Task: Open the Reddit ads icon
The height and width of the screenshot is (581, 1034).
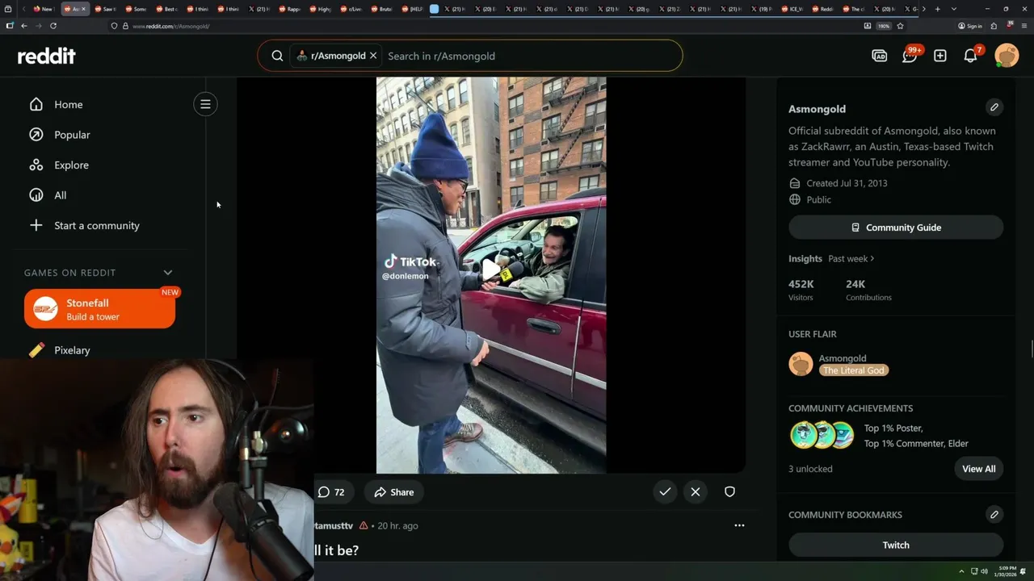Action: (879, 56)
